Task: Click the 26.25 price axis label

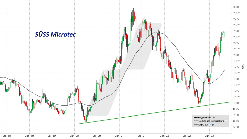Action: point(237,25)
